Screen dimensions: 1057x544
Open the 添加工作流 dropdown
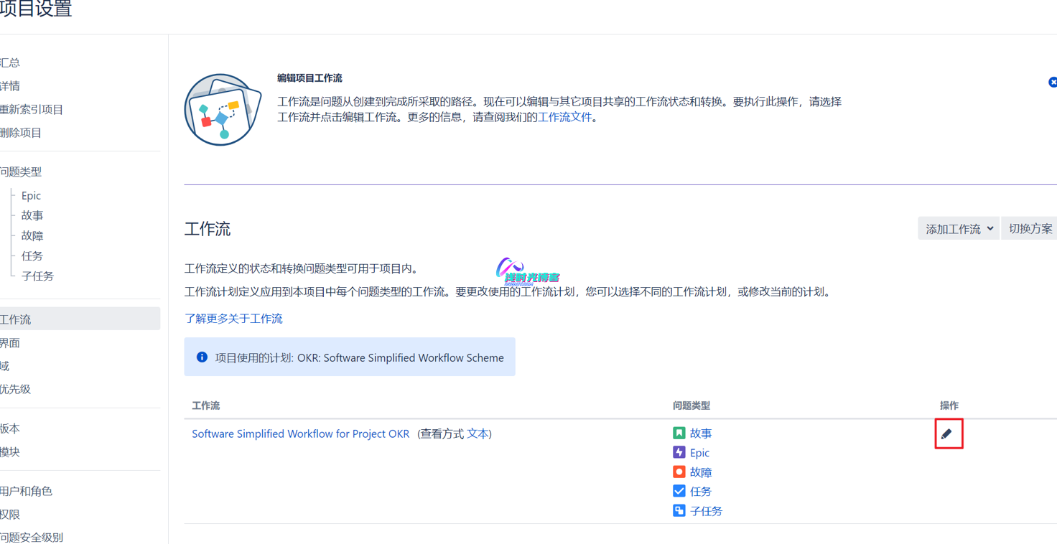(x=958, y=229)
